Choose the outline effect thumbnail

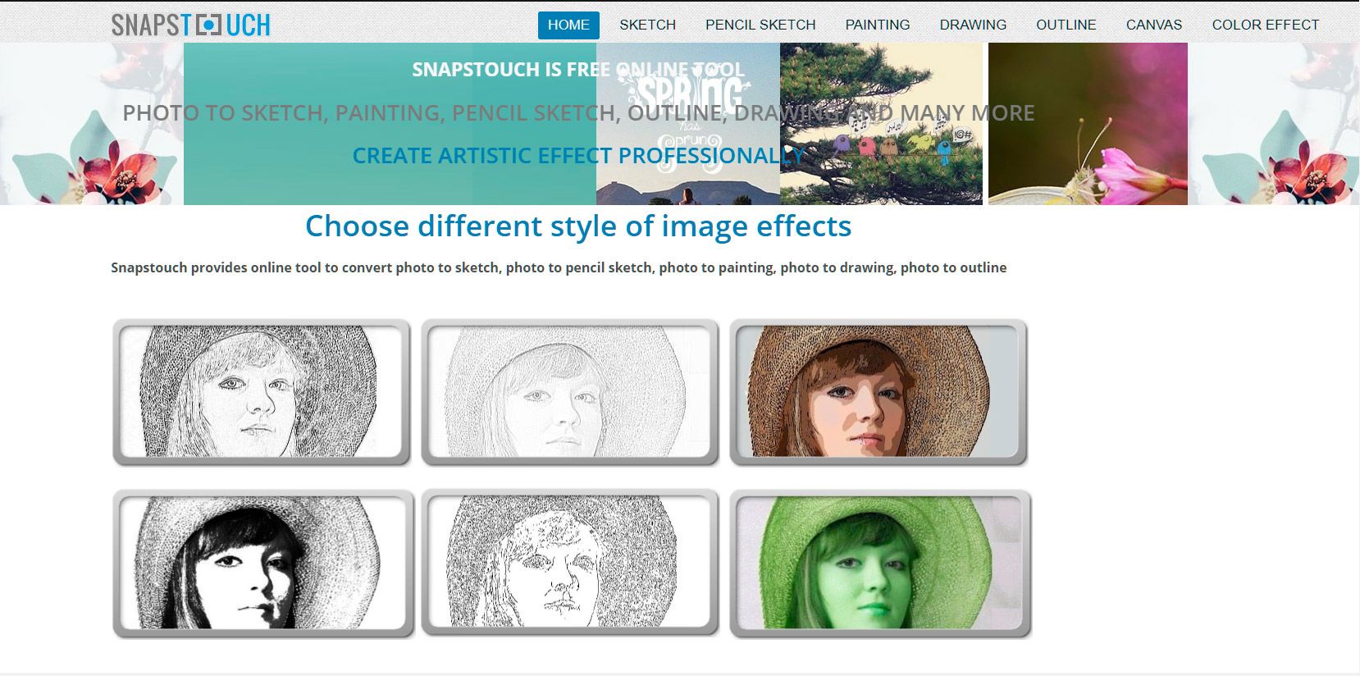click(x=570, y=563)
